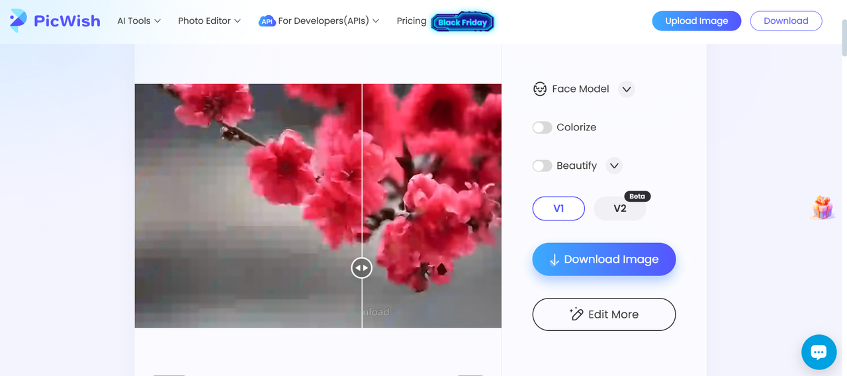Expand the Face Model dropdown
Image resolution: width=847 pixels, height=376 pixels.
click(627, 89)
